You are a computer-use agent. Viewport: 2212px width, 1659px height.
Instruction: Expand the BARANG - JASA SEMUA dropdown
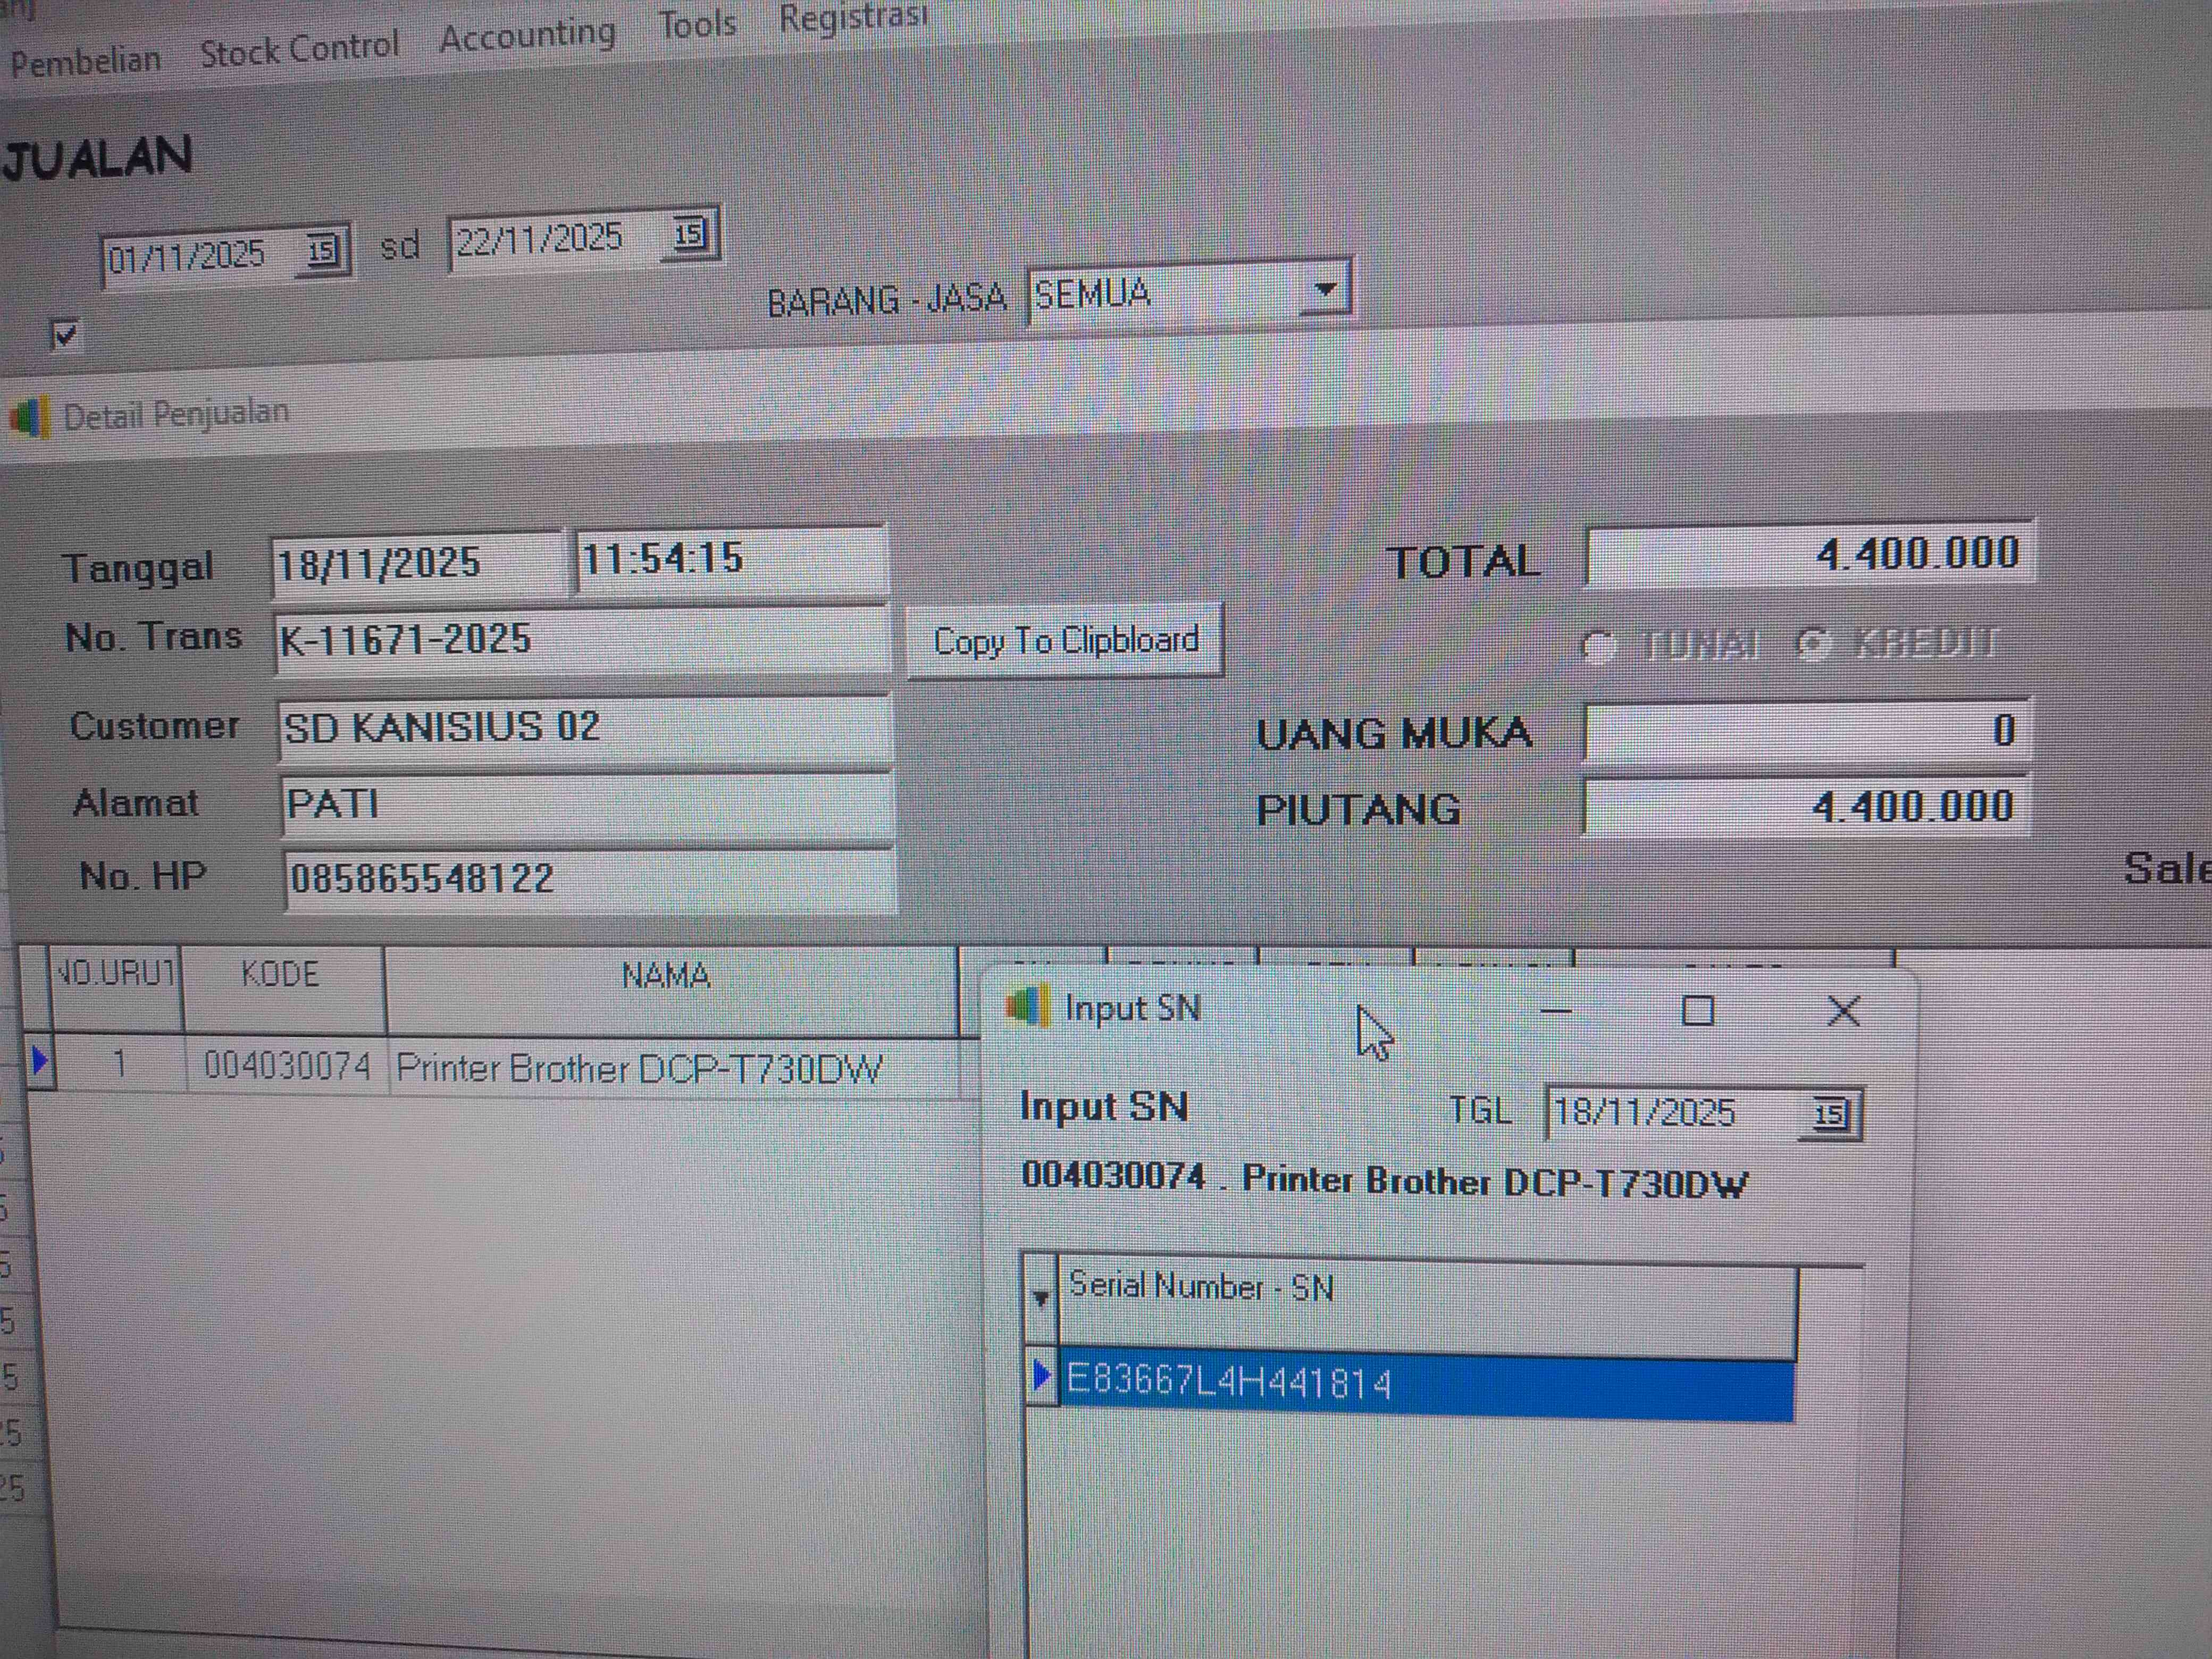coord(1325,291)
